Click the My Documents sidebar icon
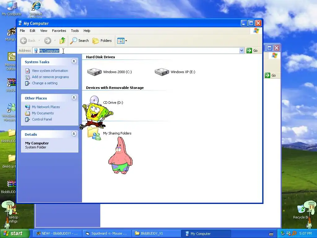This screenshot has width=317, height=238. pyautogui.click(x=28, y=113)
